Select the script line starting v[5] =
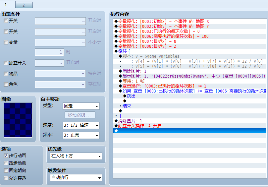Image resolution: width=268 pixels, height=187 pixels. point(190,66)
